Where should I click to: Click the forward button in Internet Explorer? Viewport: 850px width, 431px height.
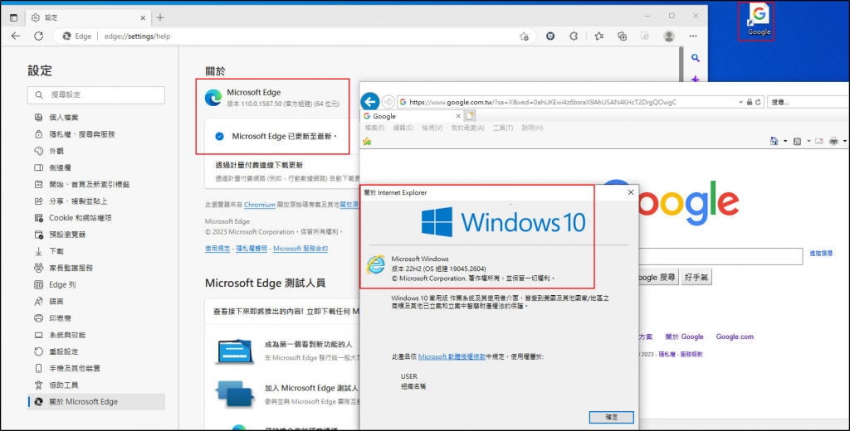[388, 101]
